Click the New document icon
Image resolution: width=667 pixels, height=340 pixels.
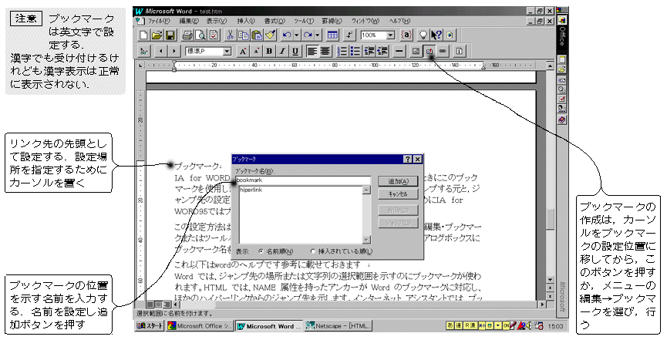click(143, 35)
